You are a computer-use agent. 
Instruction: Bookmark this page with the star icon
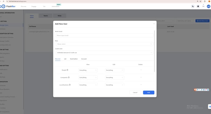click(200, 1)
